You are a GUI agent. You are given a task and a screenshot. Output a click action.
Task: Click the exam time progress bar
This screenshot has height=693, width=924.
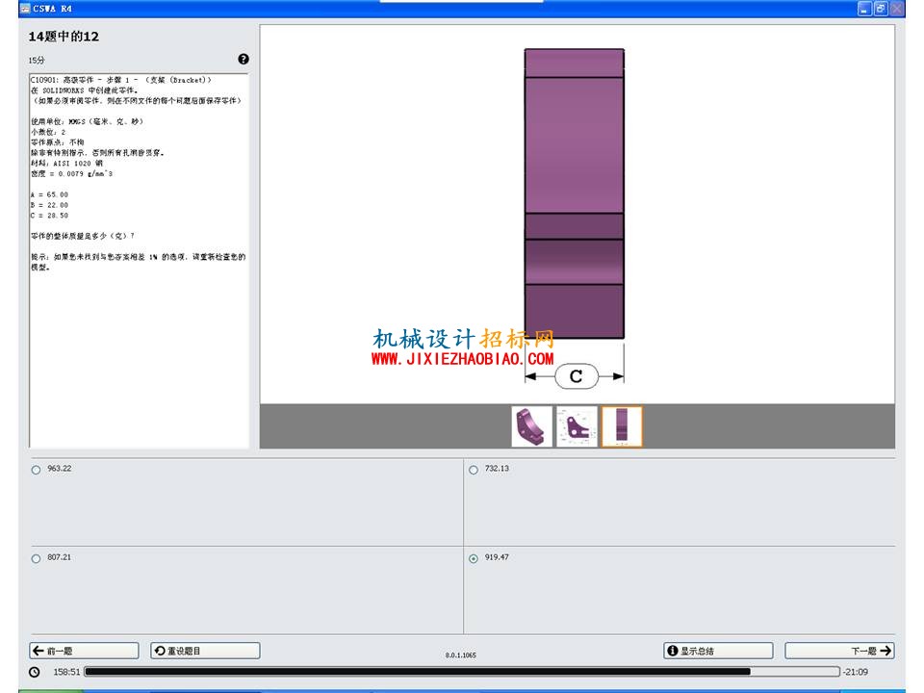[462, 671]
